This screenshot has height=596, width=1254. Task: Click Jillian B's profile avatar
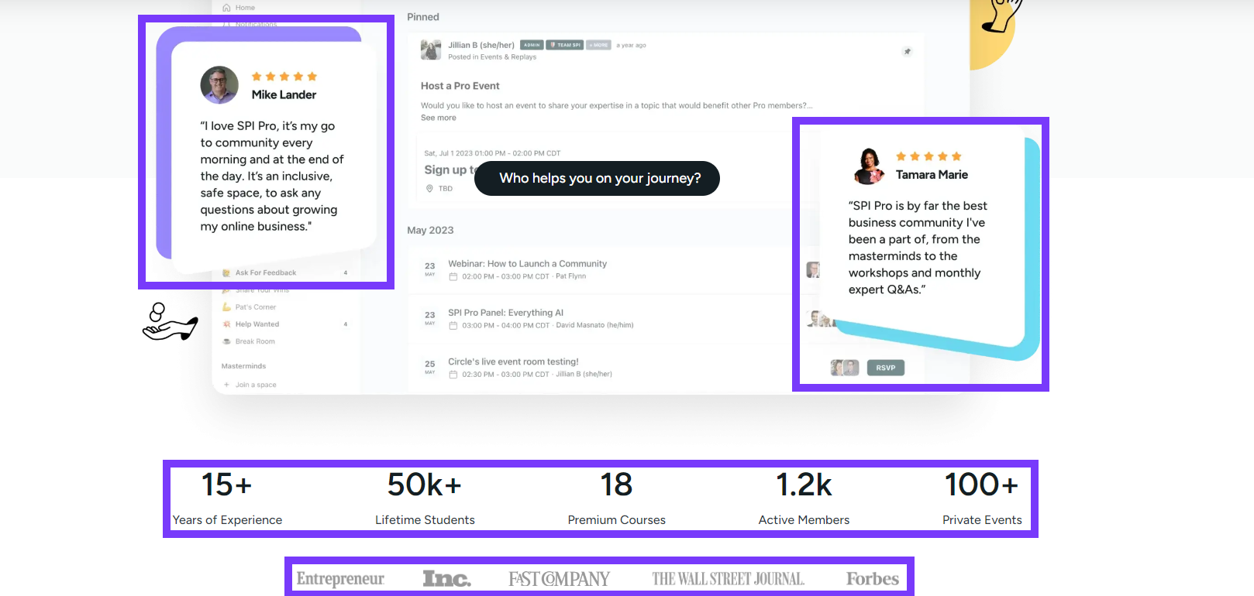tap(431, 50)
